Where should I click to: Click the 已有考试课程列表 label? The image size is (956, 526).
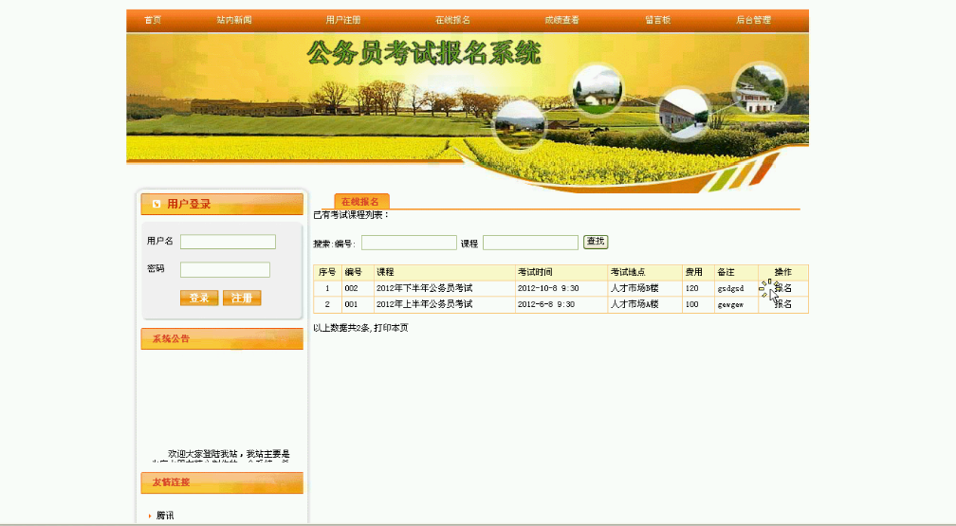[351, 215]
